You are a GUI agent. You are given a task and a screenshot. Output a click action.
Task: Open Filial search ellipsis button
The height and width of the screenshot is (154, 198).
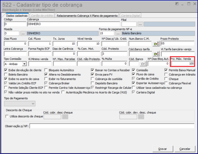coord(140,24)
